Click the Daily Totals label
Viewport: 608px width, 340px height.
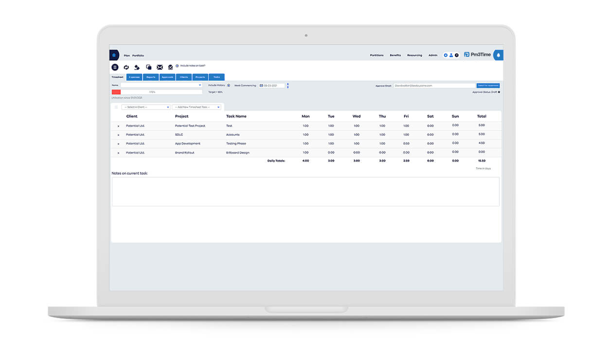pyautogui.click(x=276, y=160)
